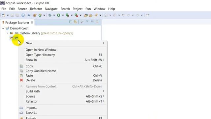Open the Search menu
211x119 pixels.
[65, 9]
